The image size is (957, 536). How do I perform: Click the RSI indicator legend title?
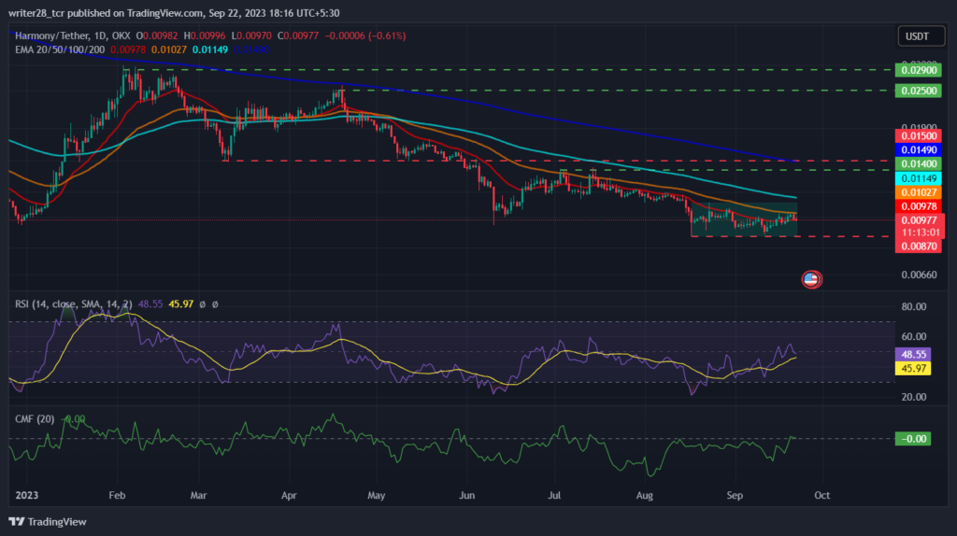[x=73, y=303]
